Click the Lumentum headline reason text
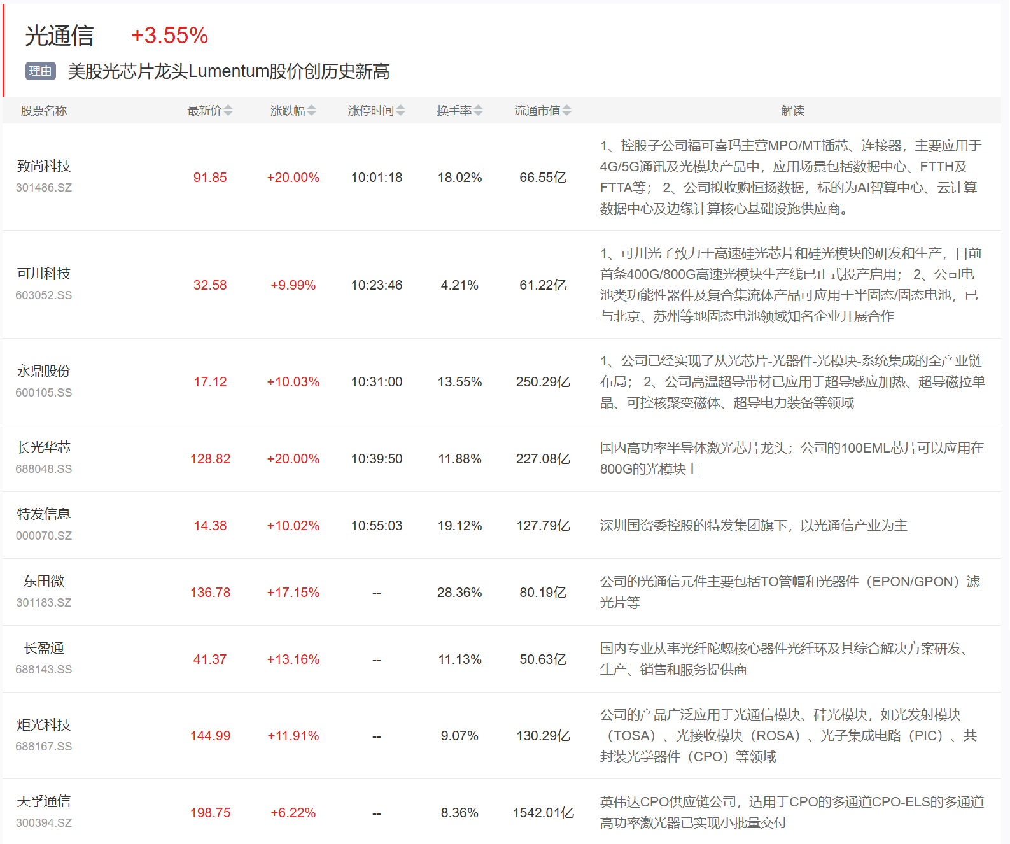Viewport: 1010px width, 844px height. [x=228, y=71]
